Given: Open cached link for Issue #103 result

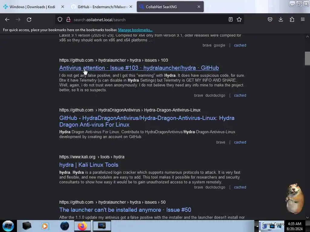Looking at the screenshot, I should [240, 95].
